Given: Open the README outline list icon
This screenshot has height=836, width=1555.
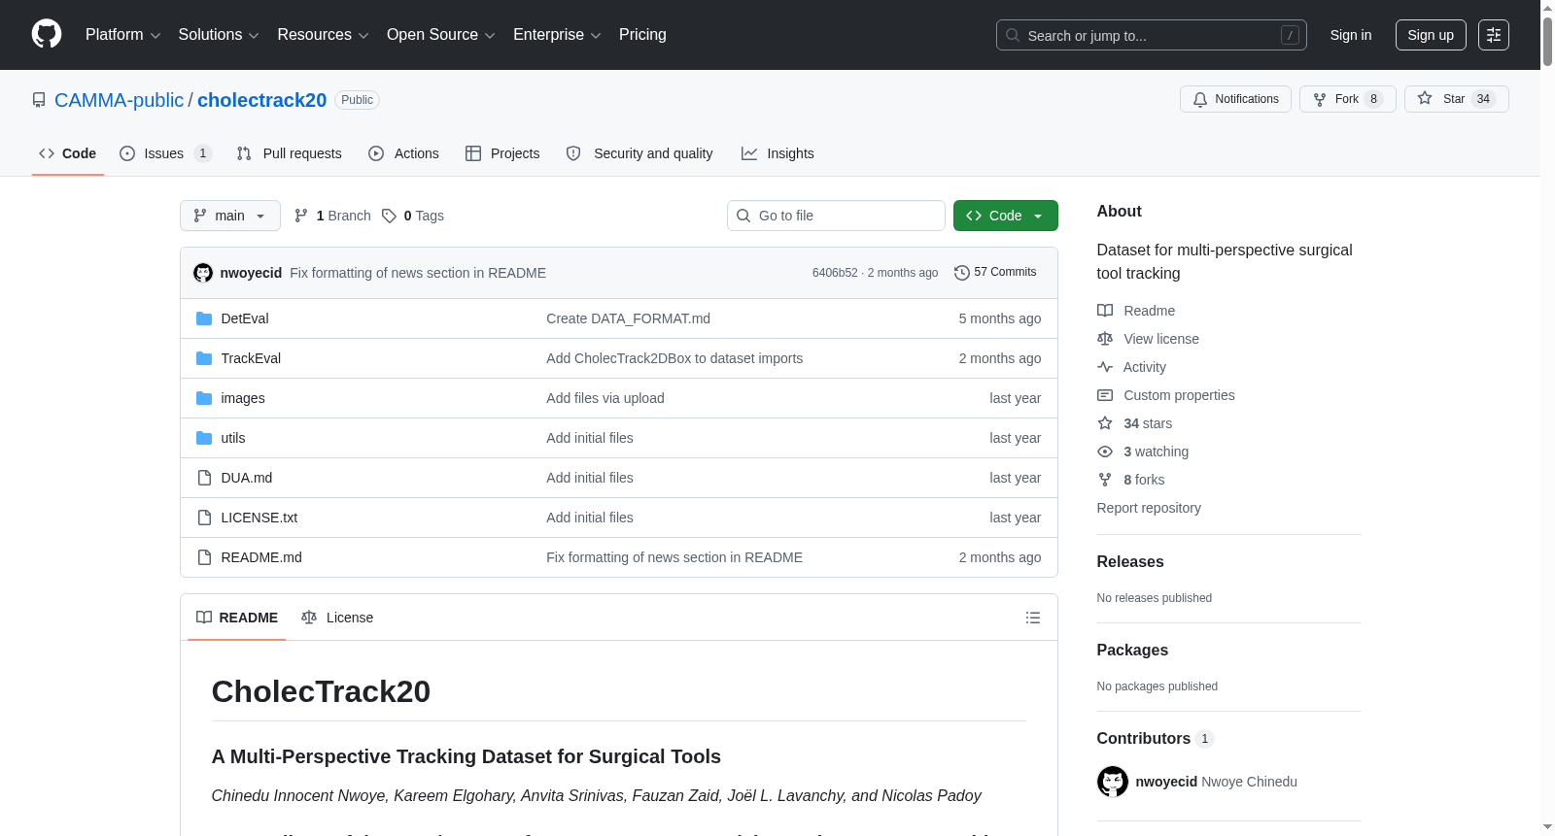Looking at the screenshot, I should (x=1033, y=618).
